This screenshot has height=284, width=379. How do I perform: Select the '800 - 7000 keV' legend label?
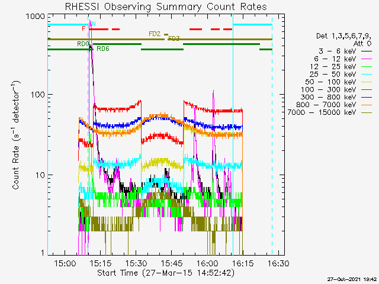326,105
